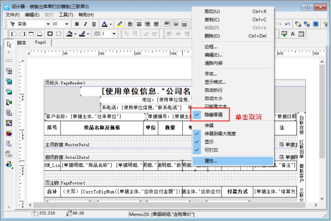Click the vertical scrollbar down arrow
The width and height of the screenshot is (331, 221).
pyautogui.click(x=322, y=199)
